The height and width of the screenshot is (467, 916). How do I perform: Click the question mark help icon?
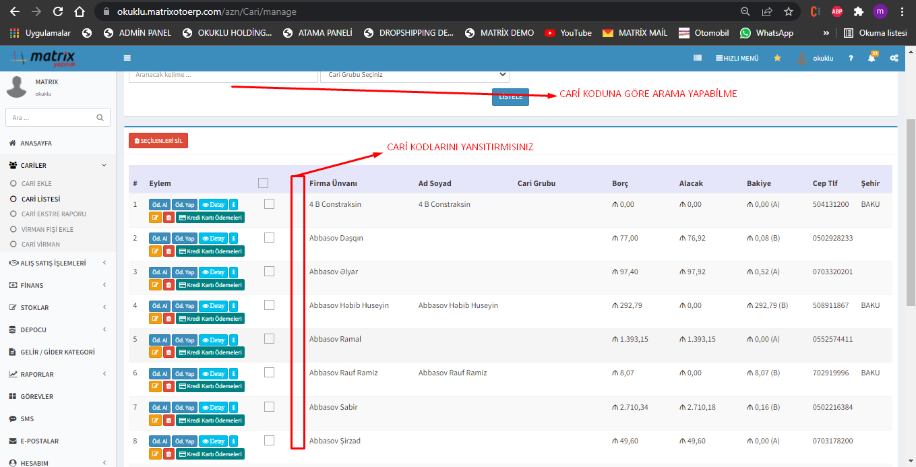point(851,59)
